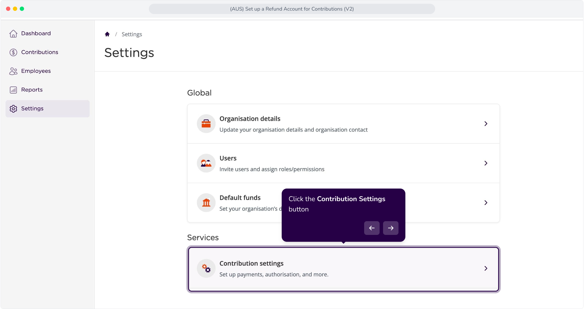Screen dimensions: 584x309
Task: Click the Dashboard house icon in sidebar
Action: click(x=13, y=33)
